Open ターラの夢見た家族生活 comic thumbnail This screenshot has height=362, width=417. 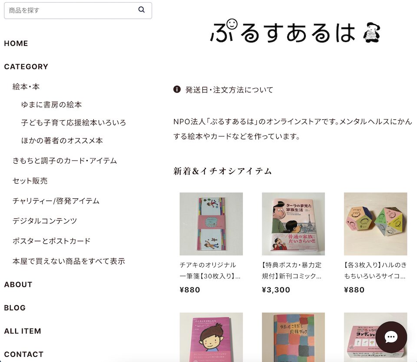tap(293, 224)
